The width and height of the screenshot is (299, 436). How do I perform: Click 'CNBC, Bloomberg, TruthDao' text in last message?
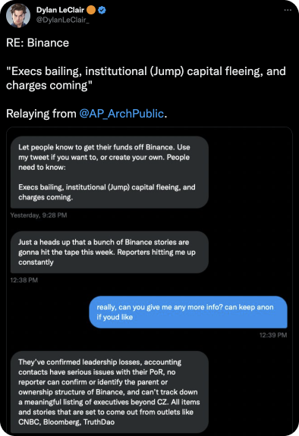click(x=67, y=422)
